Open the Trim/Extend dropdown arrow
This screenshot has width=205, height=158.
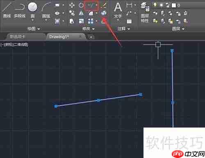click(x=96, y=5)
